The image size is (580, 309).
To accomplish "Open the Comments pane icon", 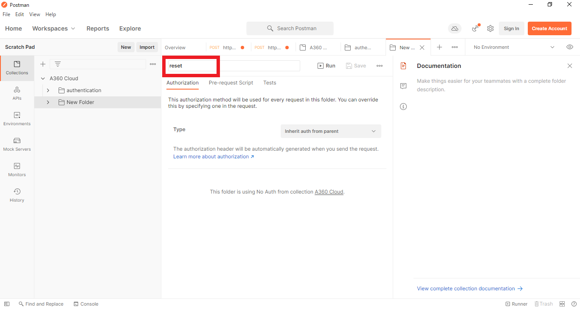I will click(x=403, y=86).
